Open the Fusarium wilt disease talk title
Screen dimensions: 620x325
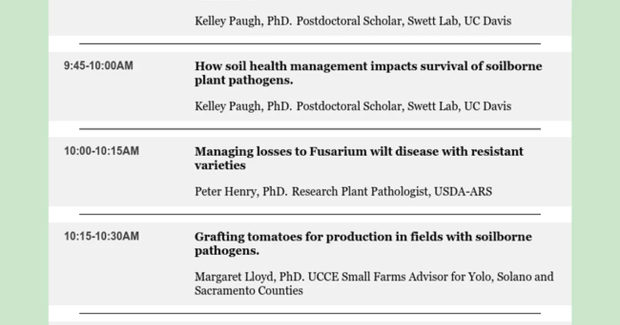[359, 158]
